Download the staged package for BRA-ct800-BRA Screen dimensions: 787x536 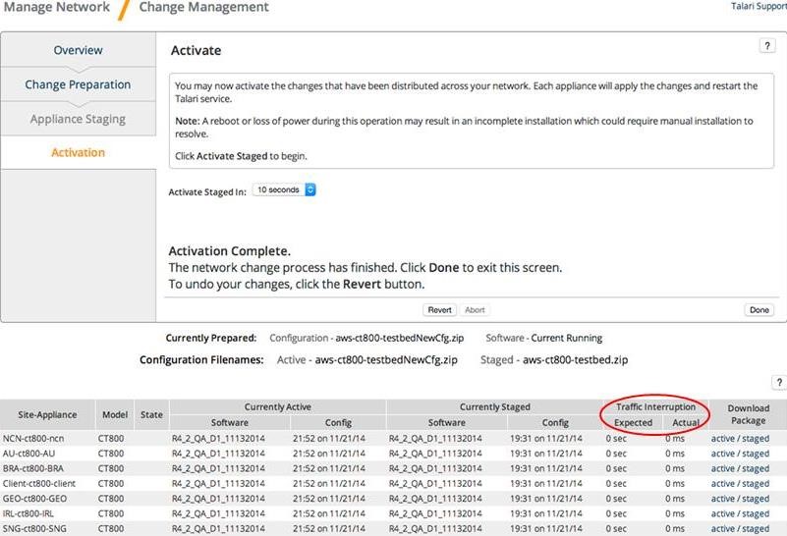(756, 468)
